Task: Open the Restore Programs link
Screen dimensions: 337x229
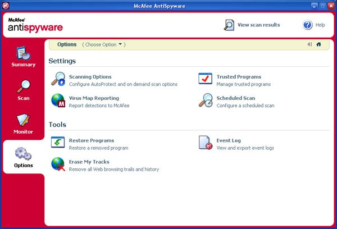Action: (92, 140)
